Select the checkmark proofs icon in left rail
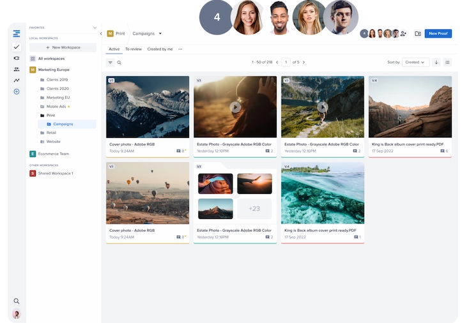This screenshot has width=476, height=323. tap(17, 47)
